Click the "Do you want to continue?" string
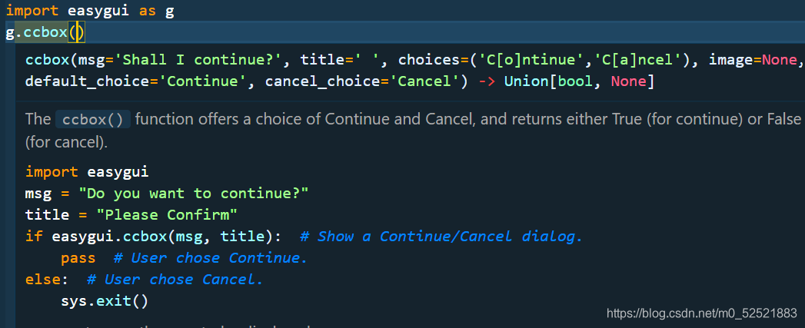The image size is (805, 328). click(192, 194)
